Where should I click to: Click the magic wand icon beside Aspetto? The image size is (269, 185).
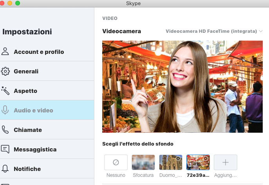[x=5, y=91]
